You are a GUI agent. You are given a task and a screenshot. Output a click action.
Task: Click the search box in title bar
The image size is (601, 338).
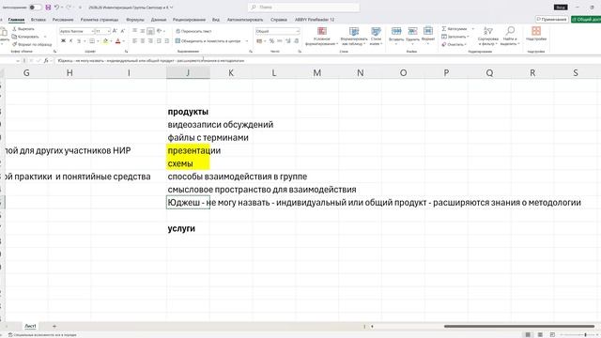coord(303,8)
